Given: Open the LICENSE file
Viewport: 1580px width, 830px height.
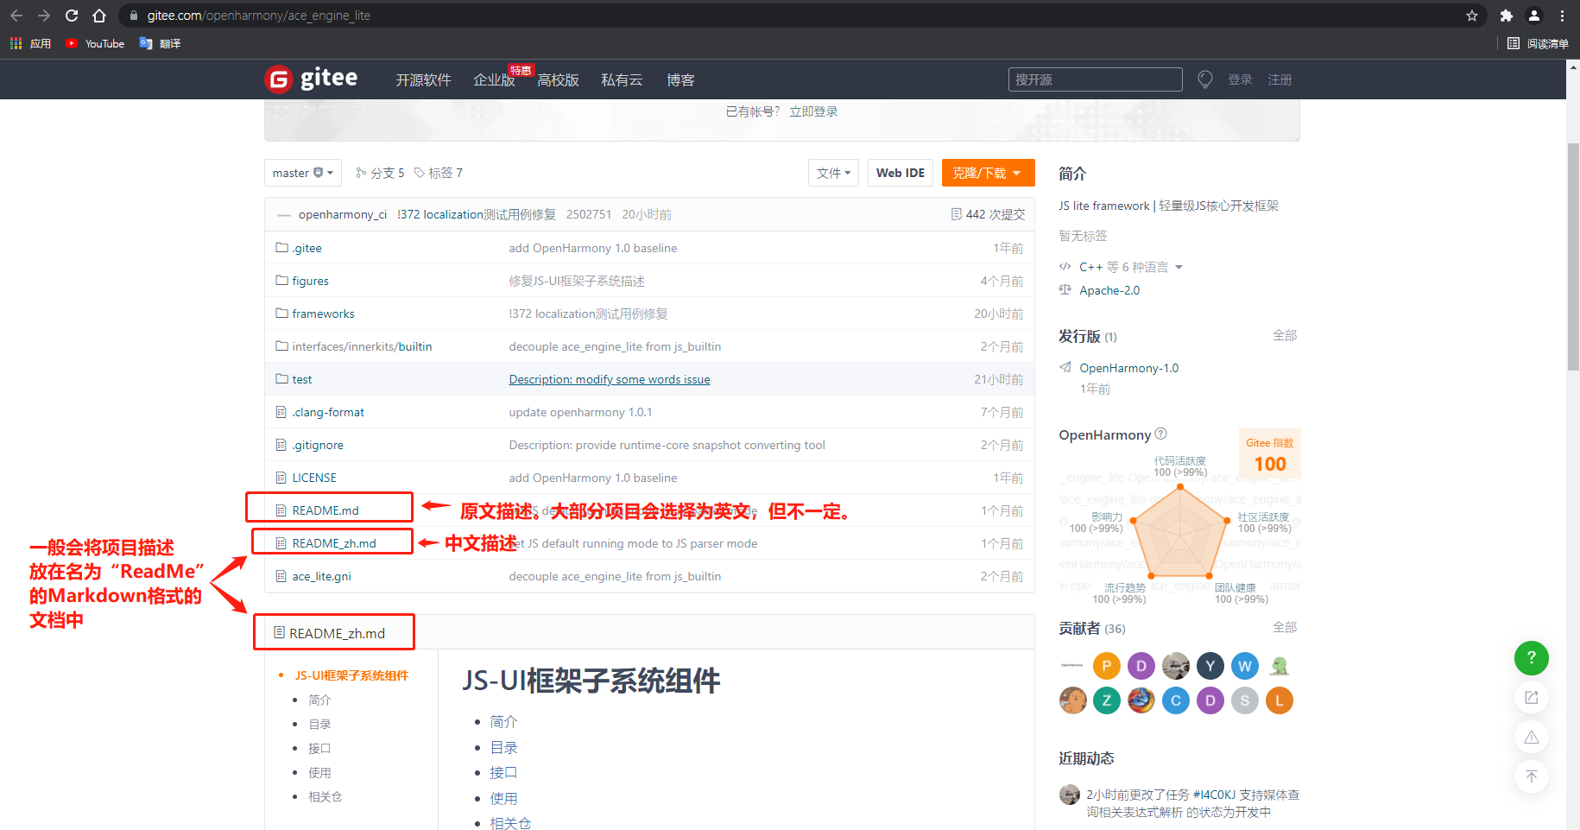Looking at the screenshot, I should pos(314,478).
